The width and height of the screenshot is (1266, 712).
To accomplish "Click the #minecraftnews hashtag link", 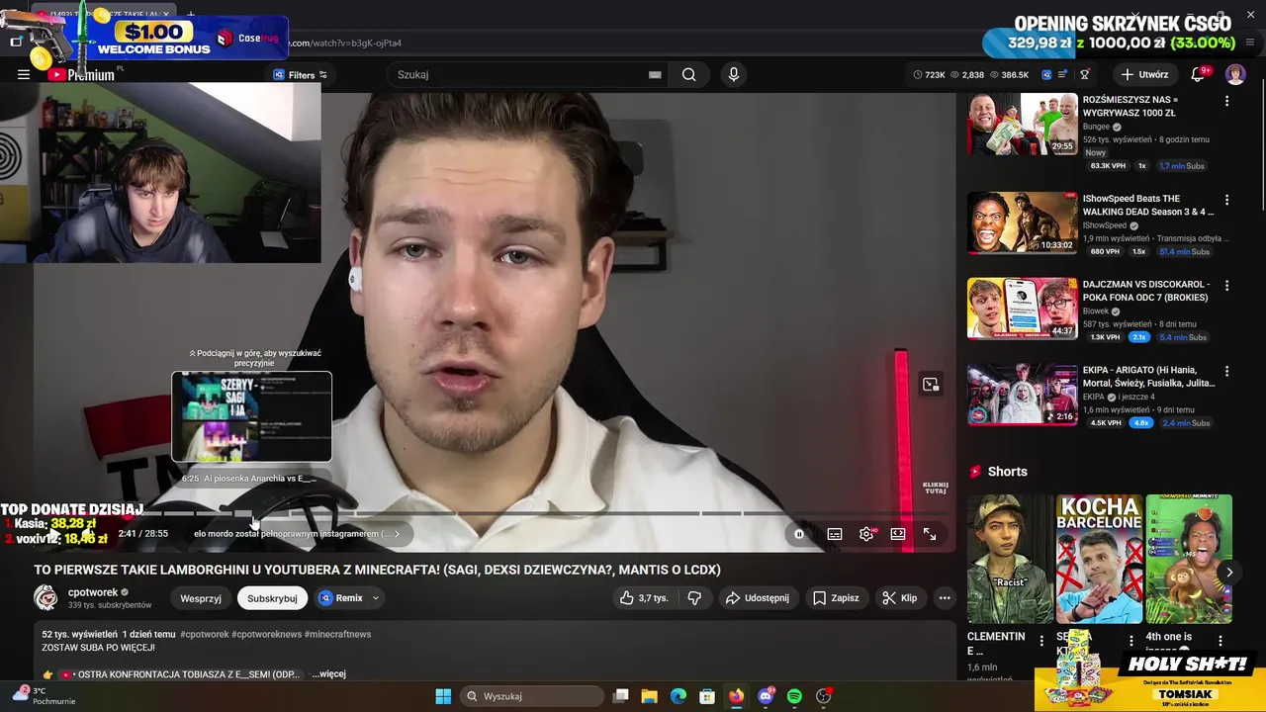I will 337,634.
